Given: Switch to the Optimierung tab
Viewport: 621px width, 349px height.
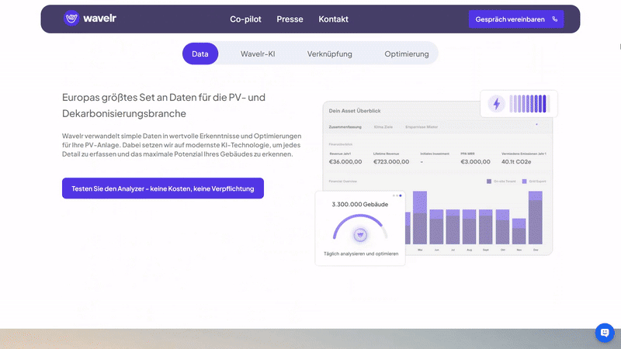Looking at the screenshot, I should pos(407,54).
